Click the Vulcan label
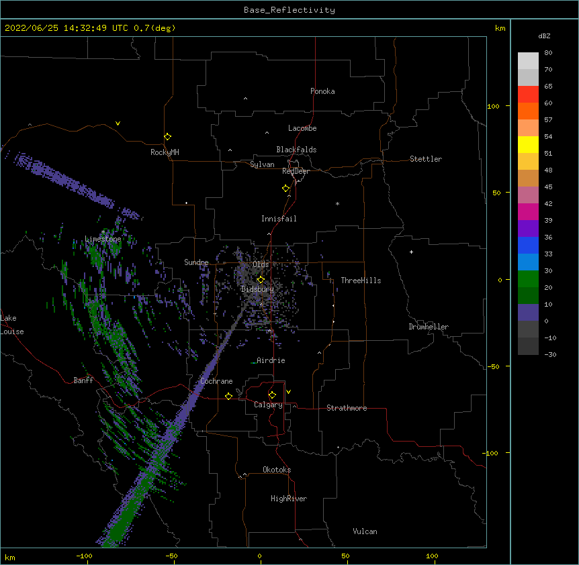 365,531
